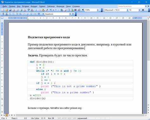The width and height of the screenshot is (150, 120).
Task: Open the Вставка menu
Action: 26,6
